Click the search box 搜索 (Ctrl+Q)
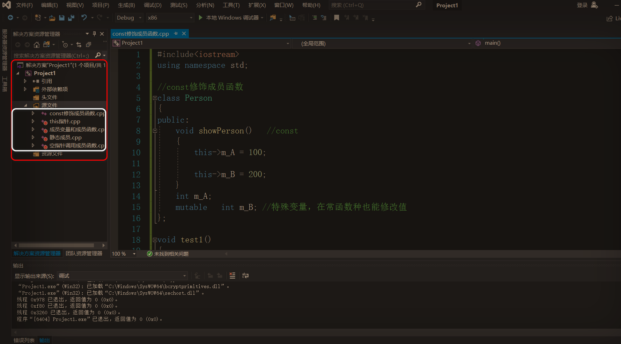Screen dimensions: 621x344 (x=376, y=5)
